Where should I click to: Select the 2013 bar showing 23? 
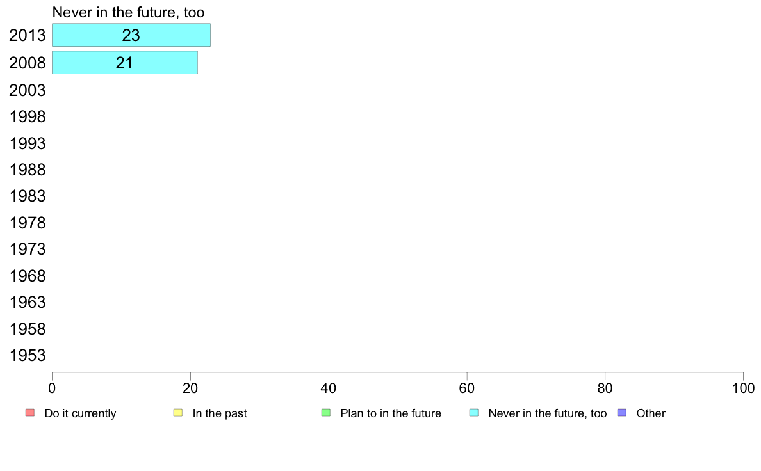131,35
